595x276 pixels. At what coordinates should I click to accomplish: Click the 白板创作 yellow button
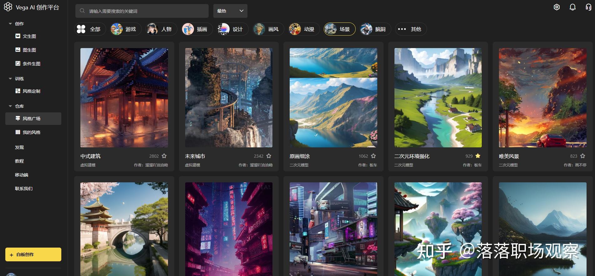33,254
